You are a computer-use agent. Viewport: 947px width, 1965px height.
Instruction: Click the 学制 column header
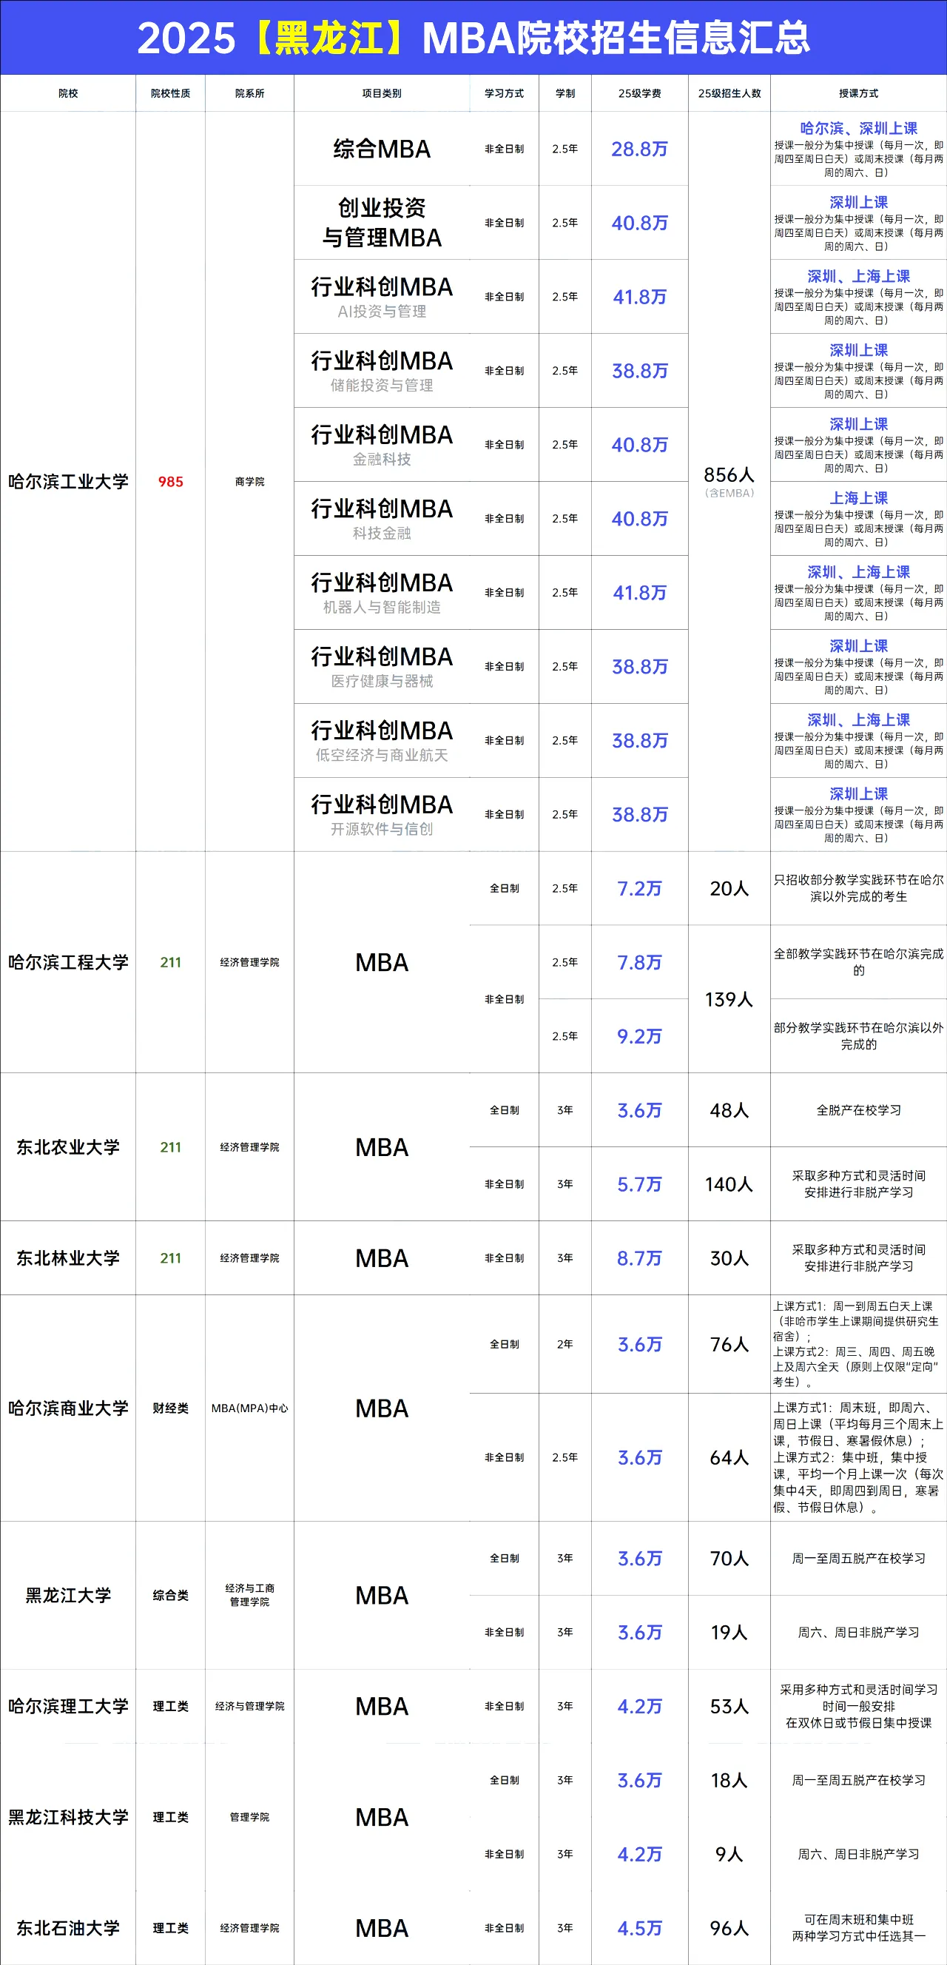565,93
